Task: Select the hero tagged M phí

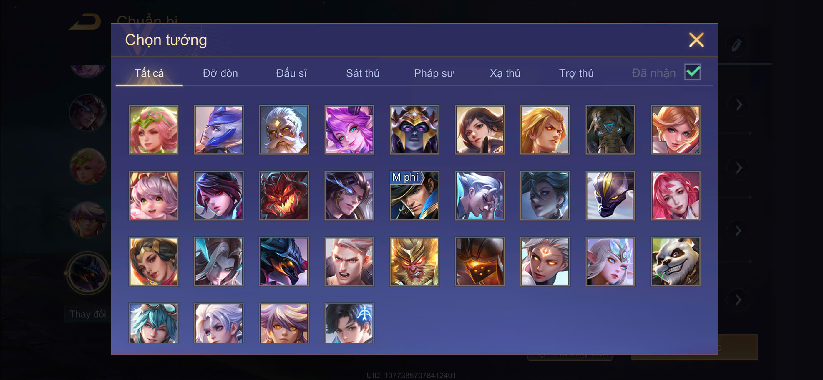Action: click(x=414, y=195)
